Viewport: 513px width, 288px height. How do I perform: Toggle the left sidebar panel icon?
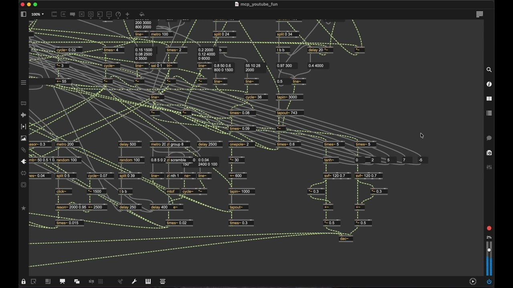[24, 14]
